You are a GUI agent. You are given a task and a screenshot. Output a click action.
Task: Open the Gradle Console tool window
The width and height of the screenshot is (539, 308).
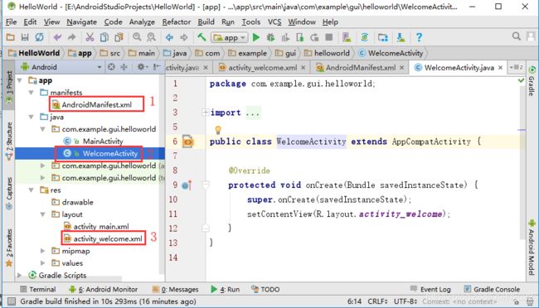[x=492, y=290]
